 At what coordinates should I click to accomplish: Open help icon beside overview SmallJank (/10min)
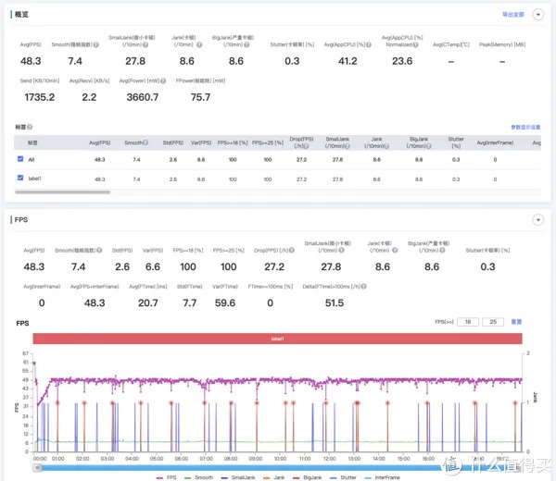145,44
